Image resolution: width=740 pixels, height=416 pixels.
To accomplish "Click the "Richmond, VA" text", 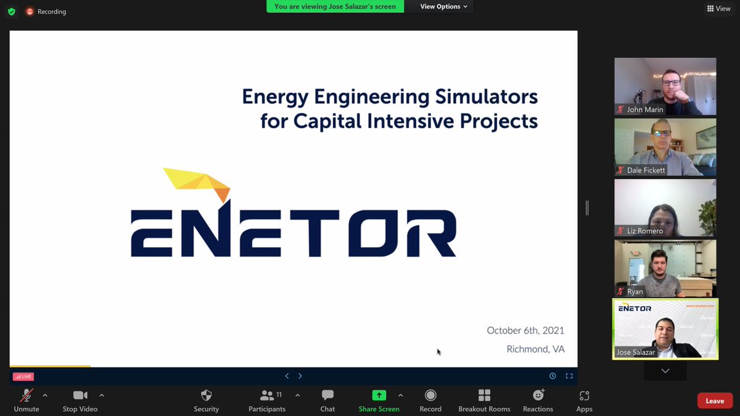I will [x=536, y=349].
